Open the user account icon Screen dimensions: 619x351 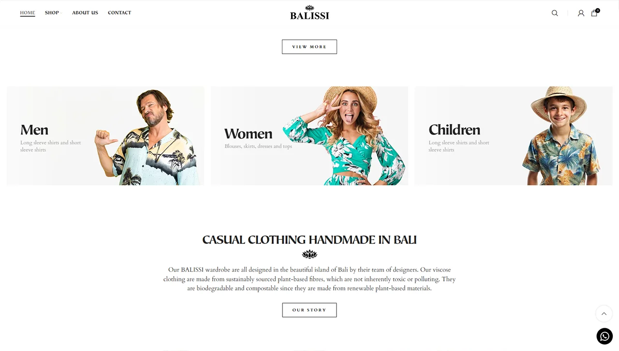click(581, 13)
